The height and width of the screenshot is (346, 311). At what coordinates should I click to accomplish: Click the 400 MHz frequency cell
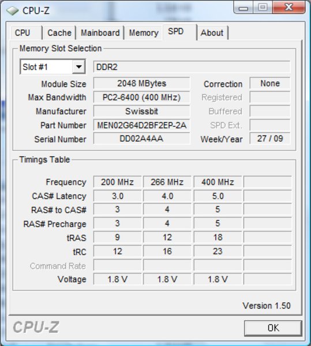click(218, 182)
